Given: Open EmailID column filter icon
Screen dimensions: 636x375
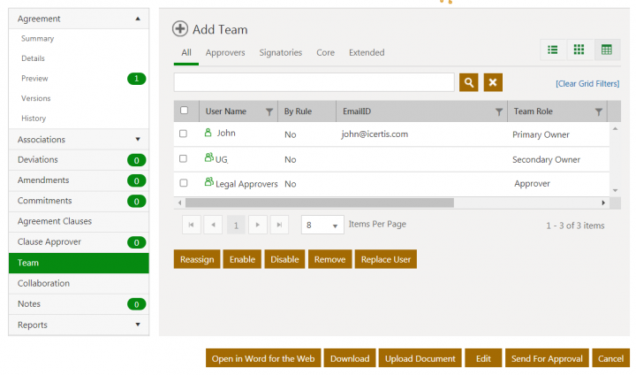Looking at the screenshot, I should pyautogui.click(x=499, y=111).
